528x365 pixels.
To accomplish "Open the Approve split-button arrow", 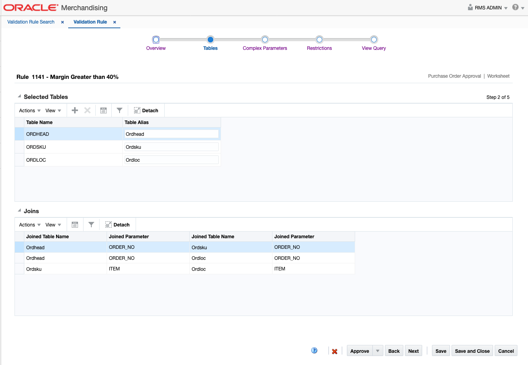I will [x=378, y=350].
